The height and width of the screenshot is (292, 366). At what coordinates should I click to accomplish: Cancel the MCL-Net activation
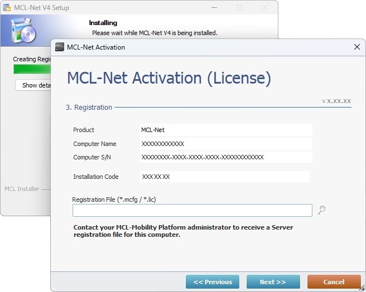[x=334, y=282]
